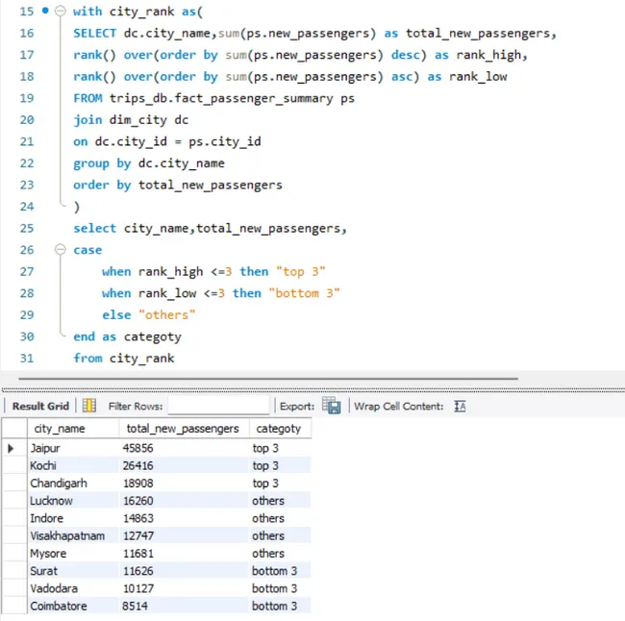The image size is (625, 621).
Task: Click the 45856 passengers cell
Action: click(138, 448)
